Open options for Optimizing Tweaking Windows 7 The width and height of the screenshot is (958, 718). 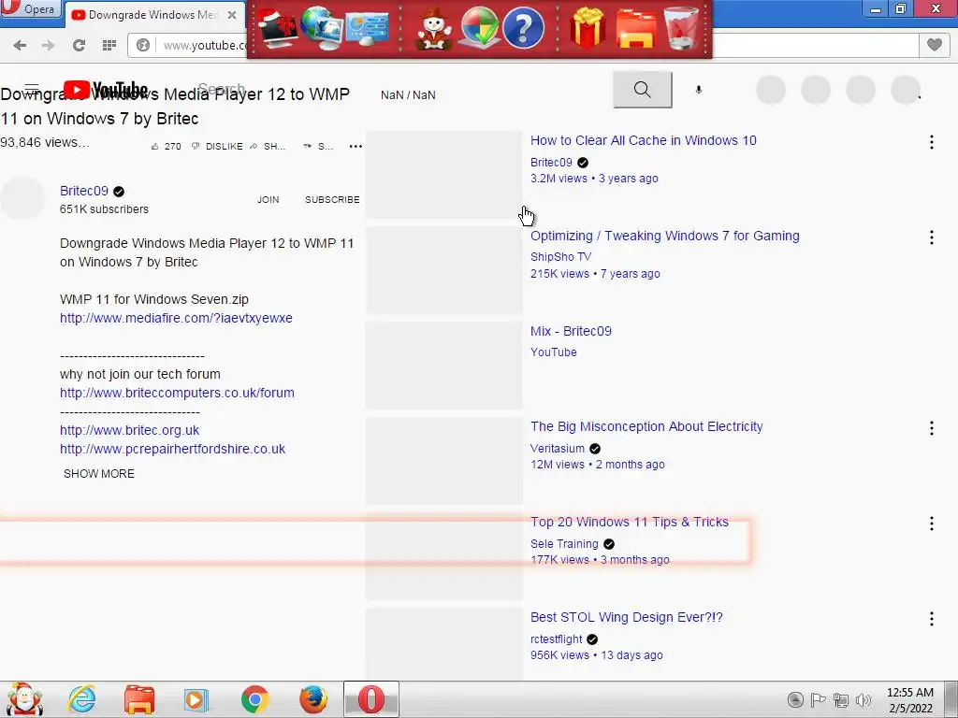(932, 237)
